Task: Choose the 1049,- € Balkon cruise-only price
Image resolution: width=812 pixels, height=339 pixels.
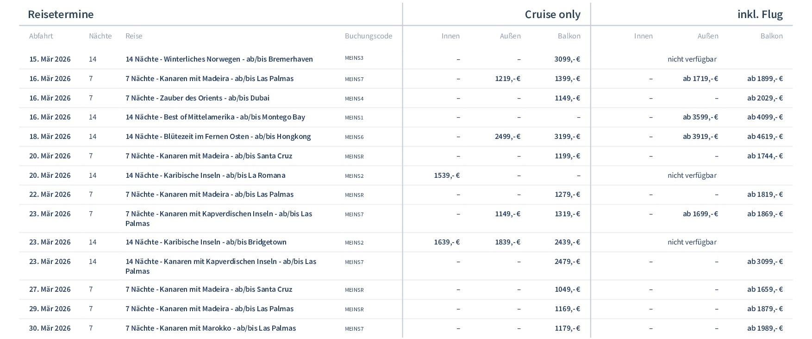Action: pos(567,289)
